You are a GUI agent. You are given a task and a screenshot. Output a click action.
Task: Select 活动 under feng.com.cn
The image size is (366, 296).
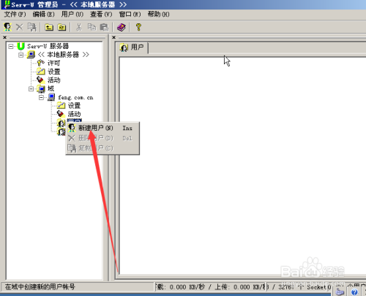74,114
